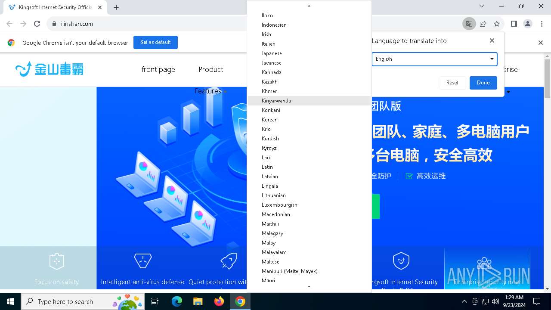This screenshot has width=551, height=310.
Task: Click the Reset button in translate popup
Action: 452,83
